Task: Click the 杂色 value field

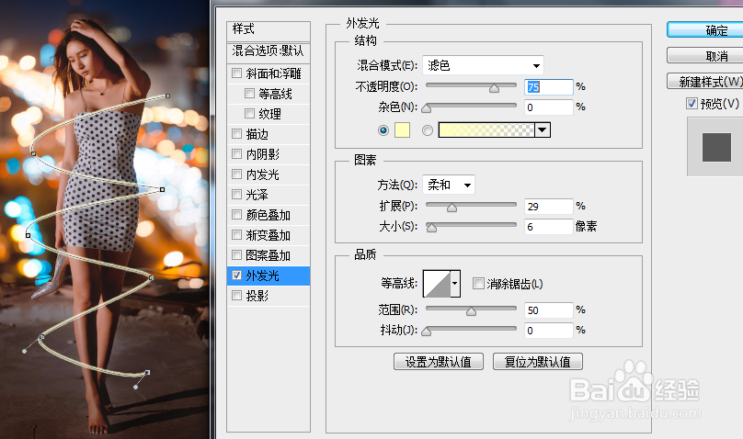Action: click(x=549, y=107)
